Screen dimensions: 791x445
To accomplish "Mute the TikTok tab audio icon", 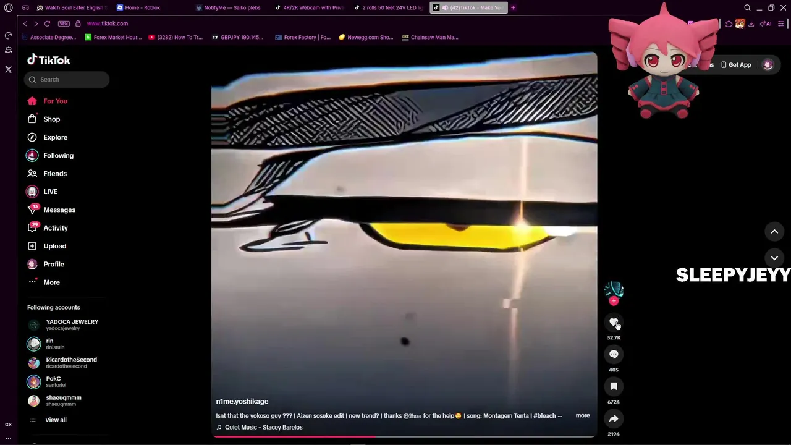I will point(445,7).
